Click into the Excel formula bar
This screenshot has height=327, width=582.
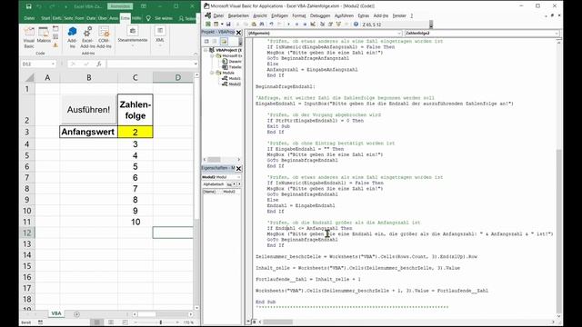coord(150,64)
